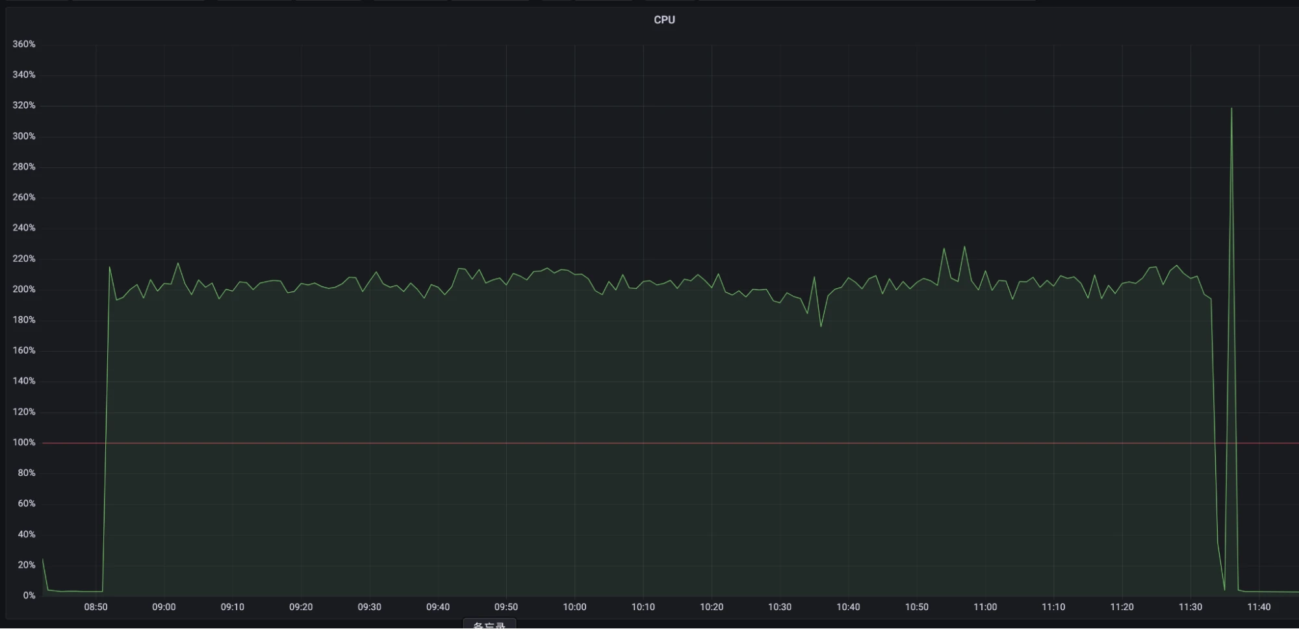Click the near-zero trough just before the 320% spike

click(x=1224, y=589)
